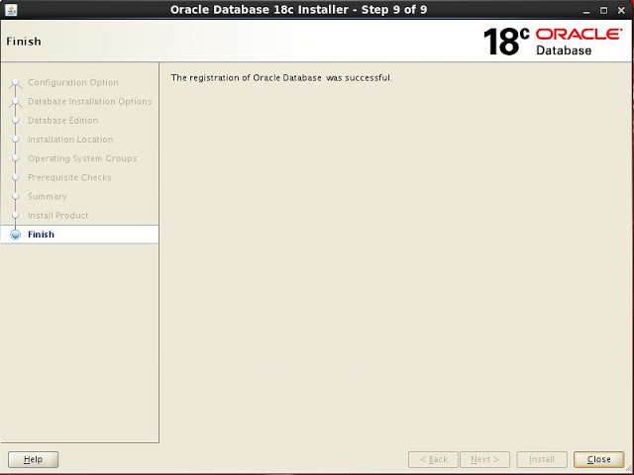The height and width of the screenshot is (475, 634).
Task: Go to the Installation Location step
Action: click(x=70, y=140)
